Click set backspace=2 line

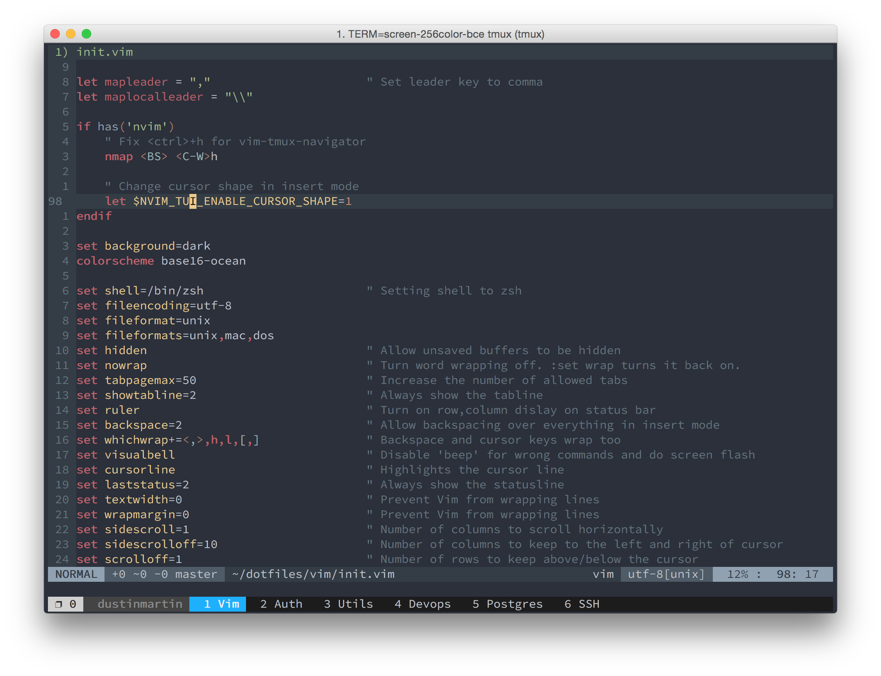click(129, 425)
